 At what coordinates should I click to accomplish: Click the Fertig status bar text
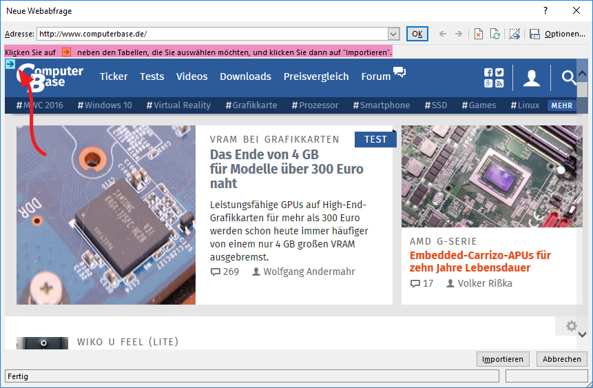pos(18,376)
